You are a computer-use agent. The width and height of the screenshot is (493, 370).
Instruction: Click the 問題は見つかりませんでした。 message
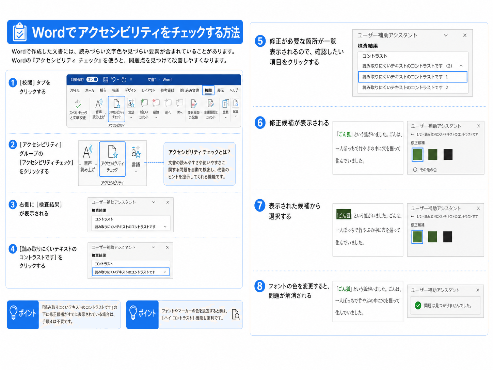click(448, 306)
